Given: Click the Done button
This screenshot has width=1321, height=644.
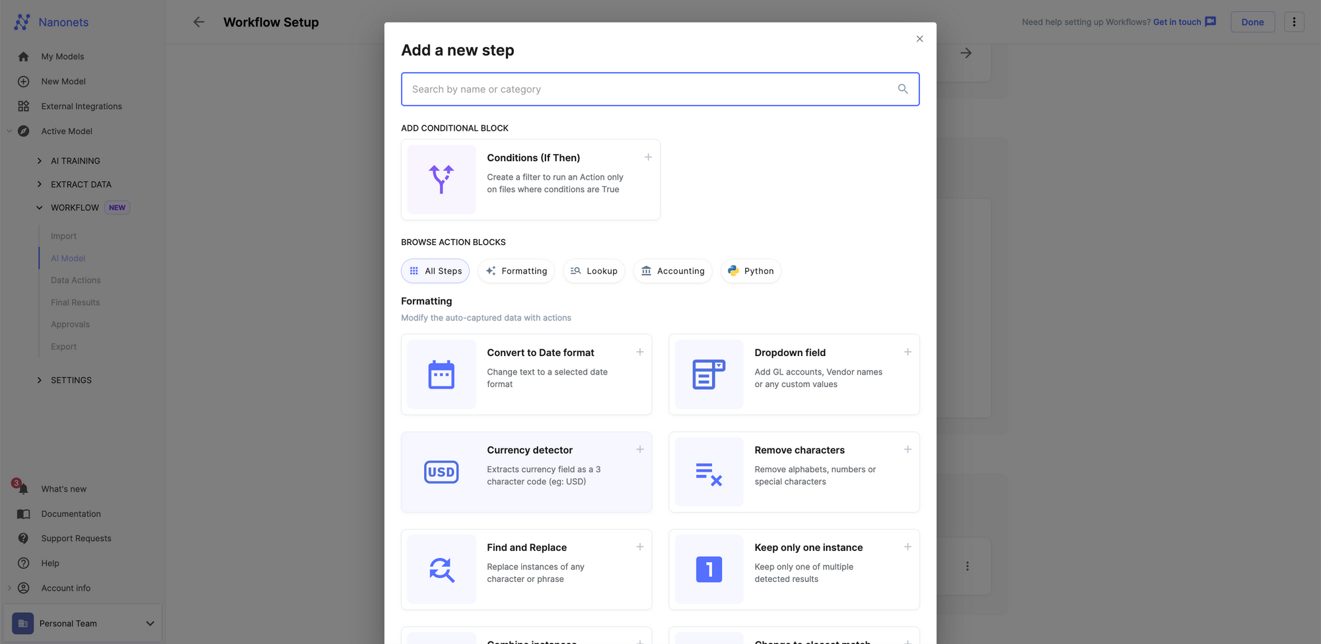Looking at the screenshot, I should click(x=1252, y=22).
